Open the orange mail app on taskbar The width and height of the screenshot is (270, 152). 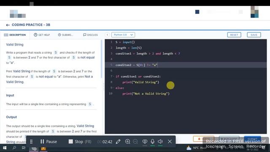tap(43, 148)
